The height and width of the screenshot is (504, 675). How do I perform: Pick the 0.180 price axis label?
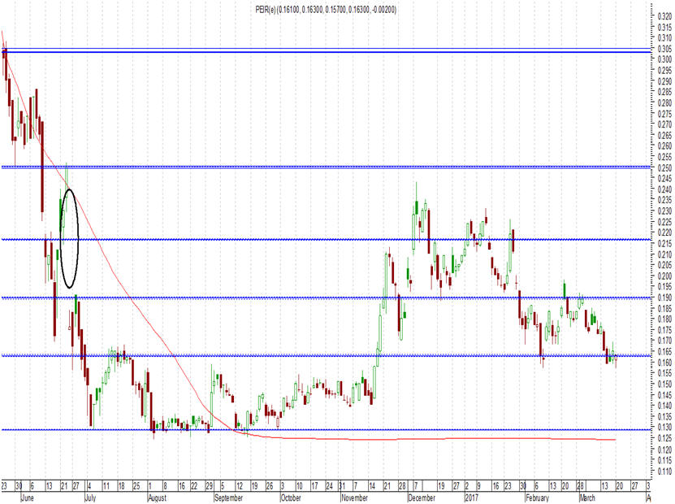[x=664, y=319]
